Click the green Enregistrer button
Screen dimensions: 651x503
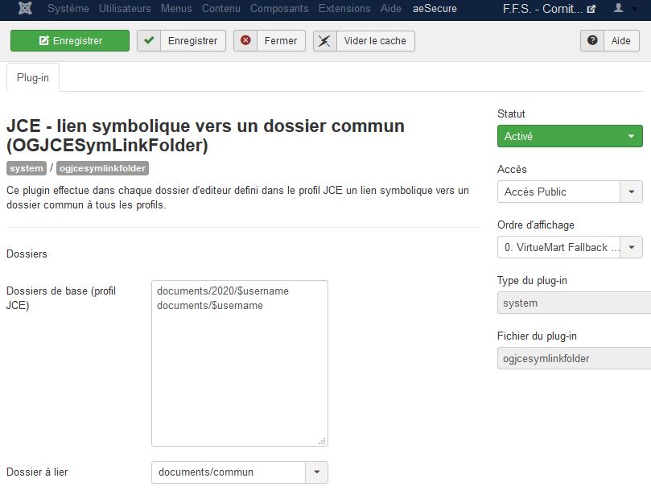70,41
